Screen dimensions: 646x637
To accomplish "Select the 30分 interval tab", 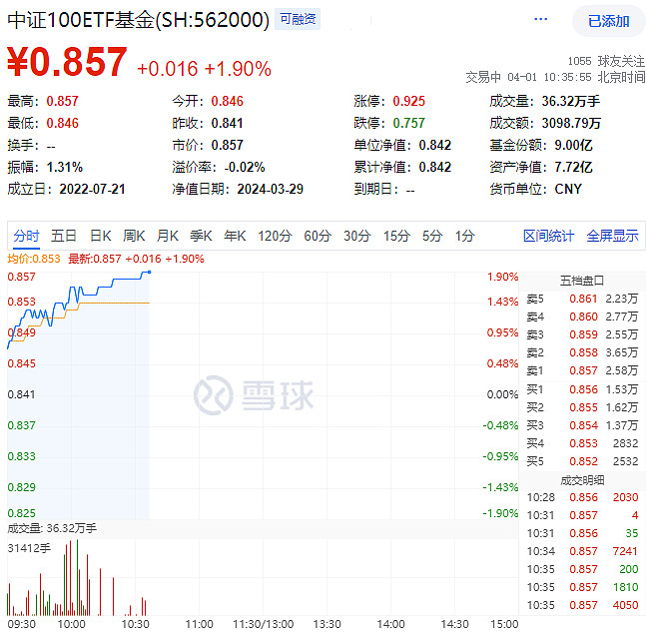I will 356,236.
